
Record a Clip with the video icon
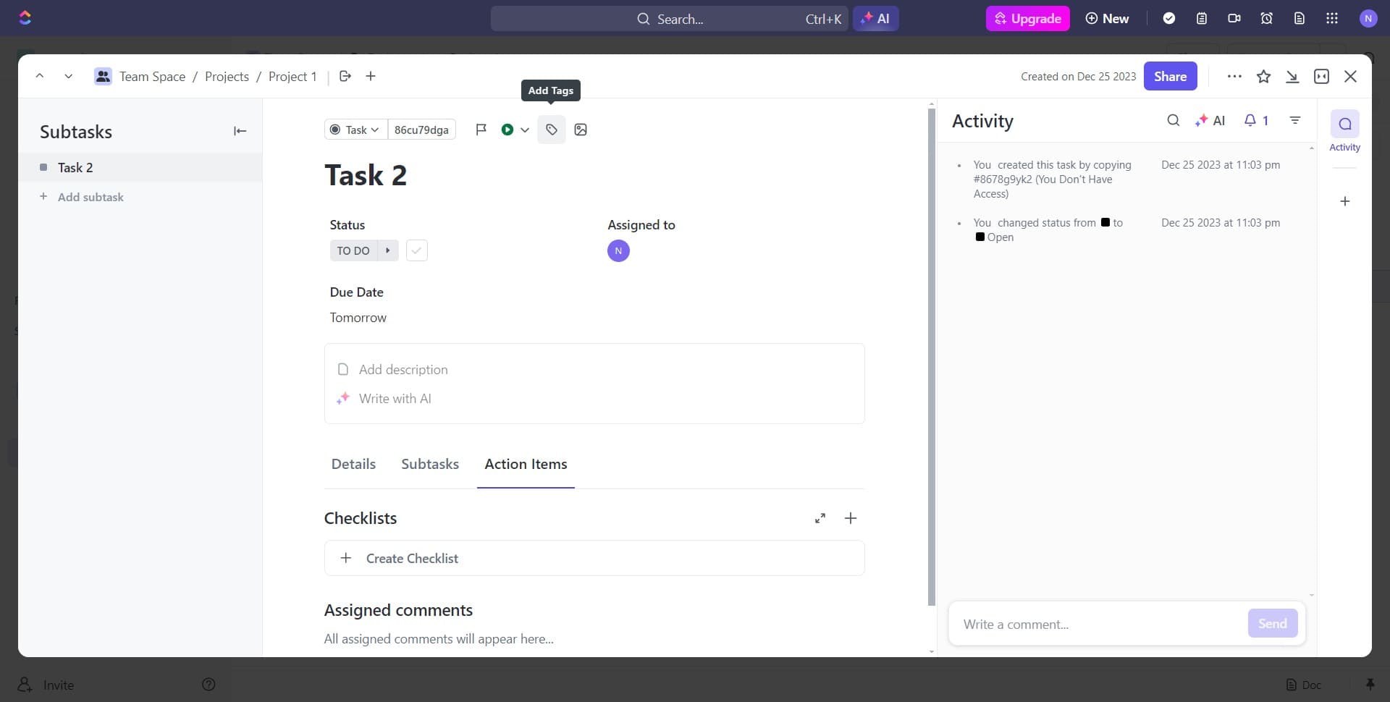coord(1234,18)
